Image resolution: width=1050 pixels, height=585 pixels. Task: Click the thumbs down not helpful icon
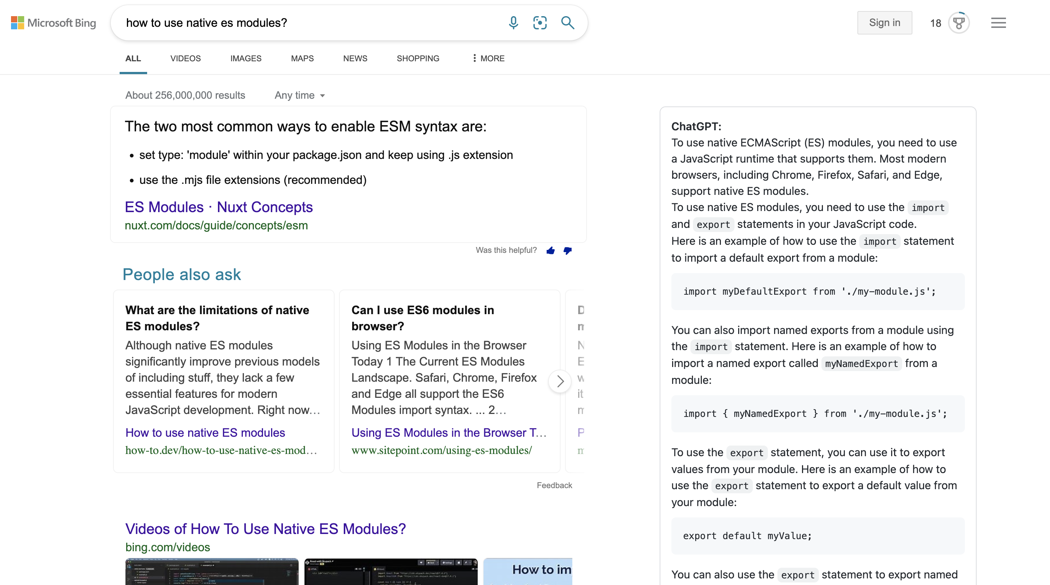pos(568,250)
